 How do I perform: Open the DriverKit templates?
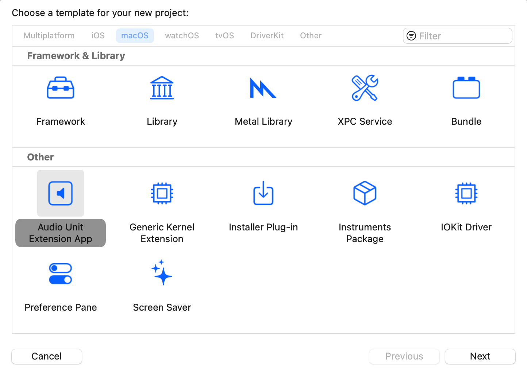(x=267, y=35)
